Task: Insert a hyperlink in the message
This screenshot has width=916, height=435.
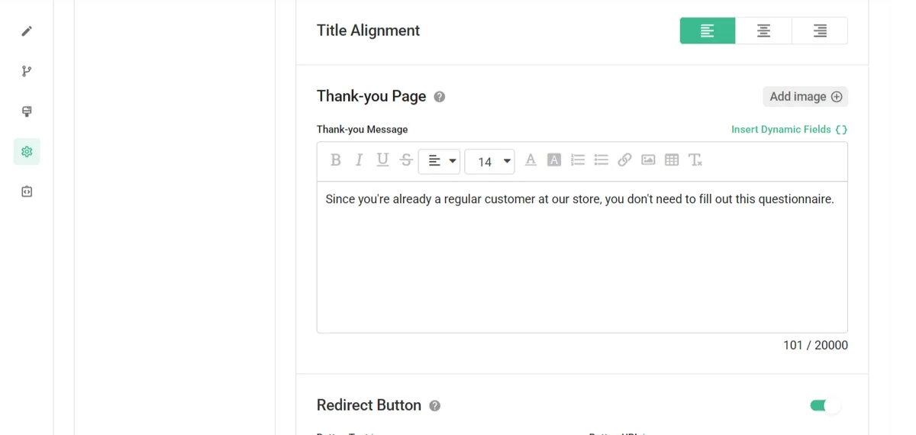Action: click(624, 160)
